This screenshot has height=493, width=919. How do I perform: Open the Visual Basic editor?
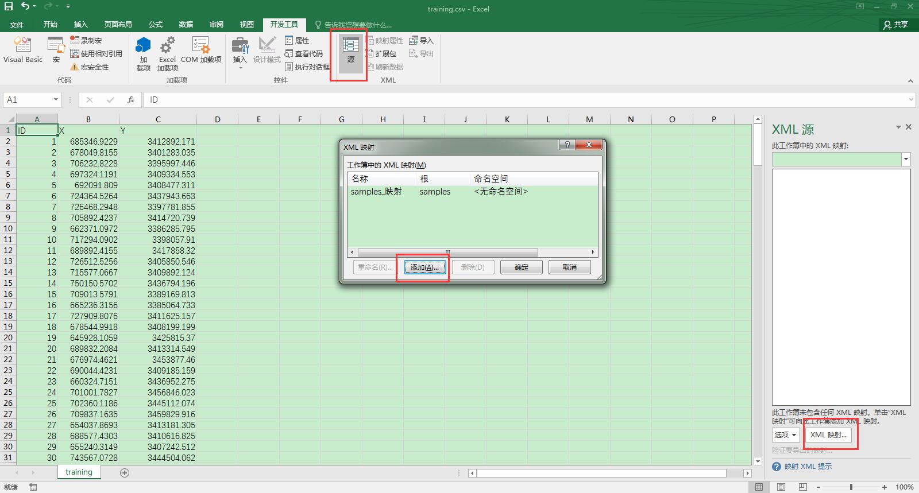tap(22, 50)
